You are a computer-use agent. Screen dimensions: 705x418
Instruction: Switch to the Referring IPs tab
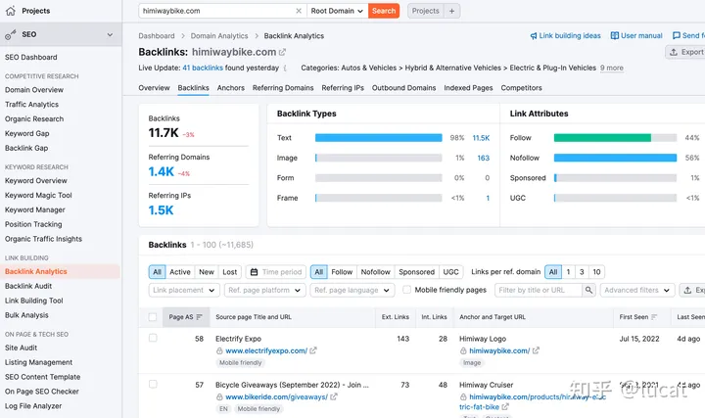tap(343, 88)
